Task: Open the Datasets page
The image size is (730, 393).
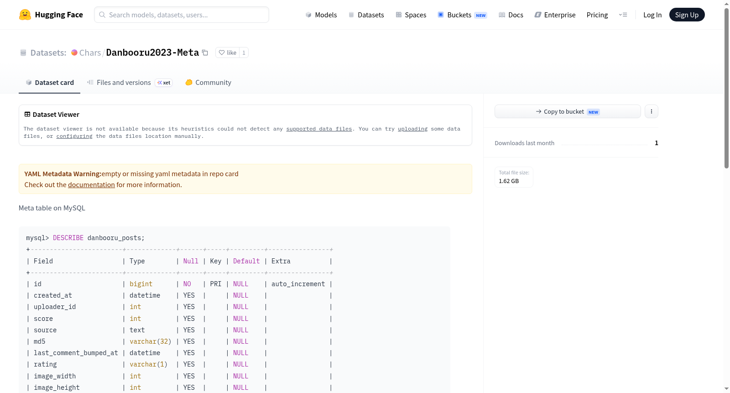Action: [x=366, y=15]
